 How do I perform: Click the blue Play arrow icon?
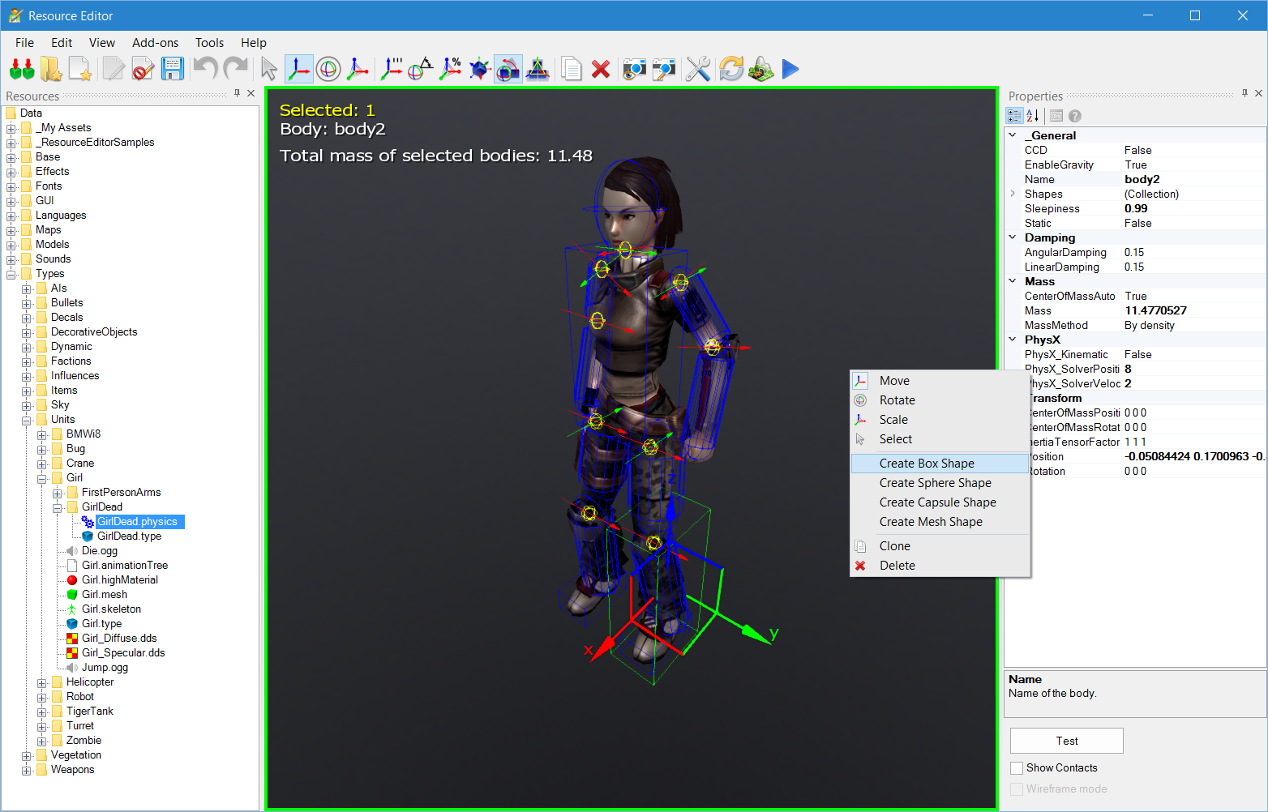point(790,70)
